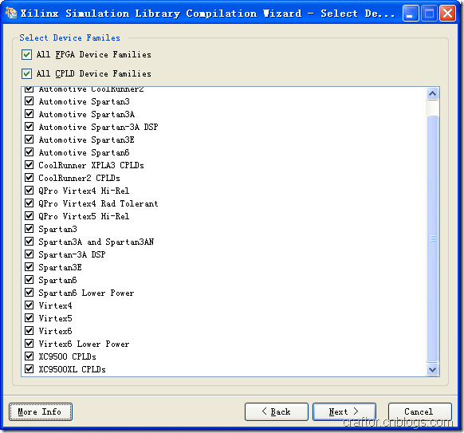Uncheck the Spartan3E checkbox
The image size is (464, 433).
[29, 266]
